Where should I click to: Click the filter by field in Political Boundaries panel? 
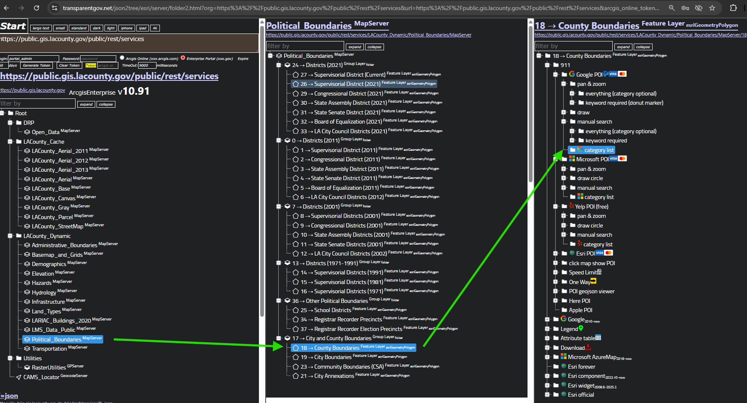coord(305,46)
